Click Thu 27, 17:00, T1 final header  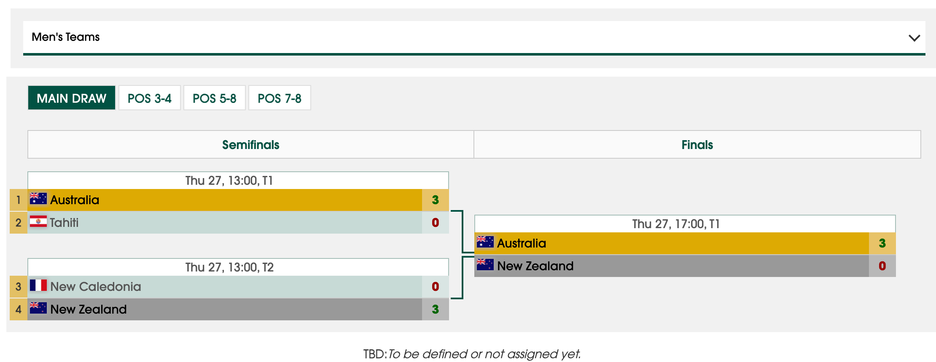pyautogui.click(x=676, y=224)
